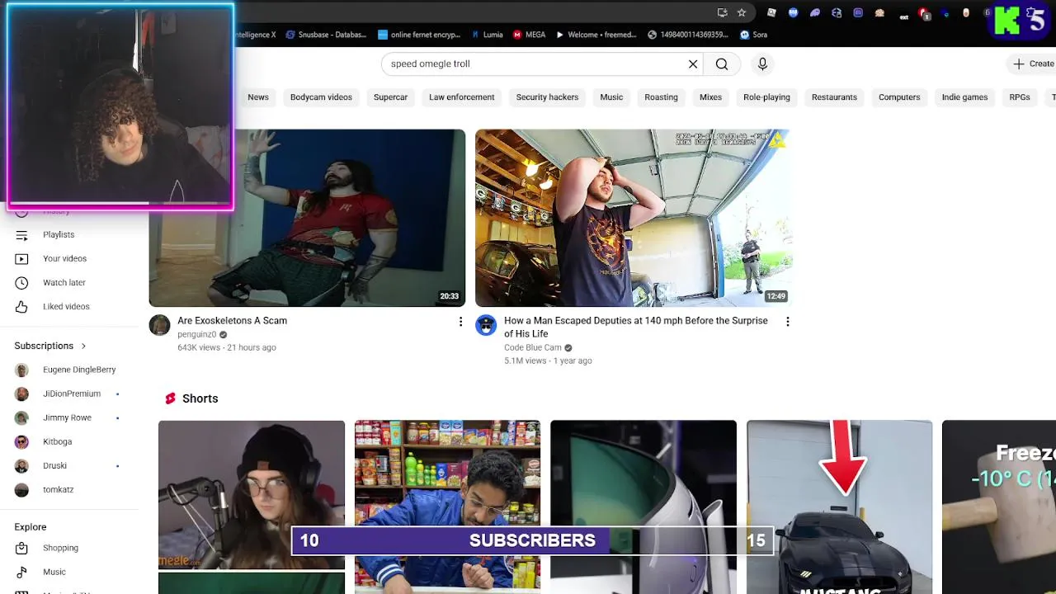Select the Computers filter chip

coord(899,97)
